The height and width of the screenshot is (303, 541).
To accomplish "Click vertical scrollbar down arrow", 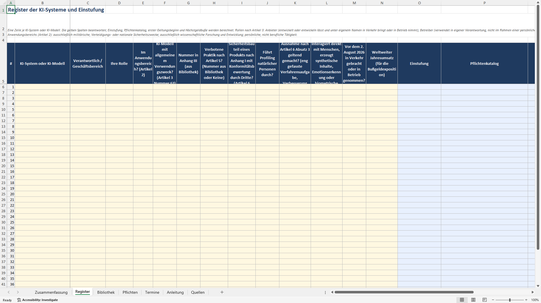I will (x=538, y=286).
